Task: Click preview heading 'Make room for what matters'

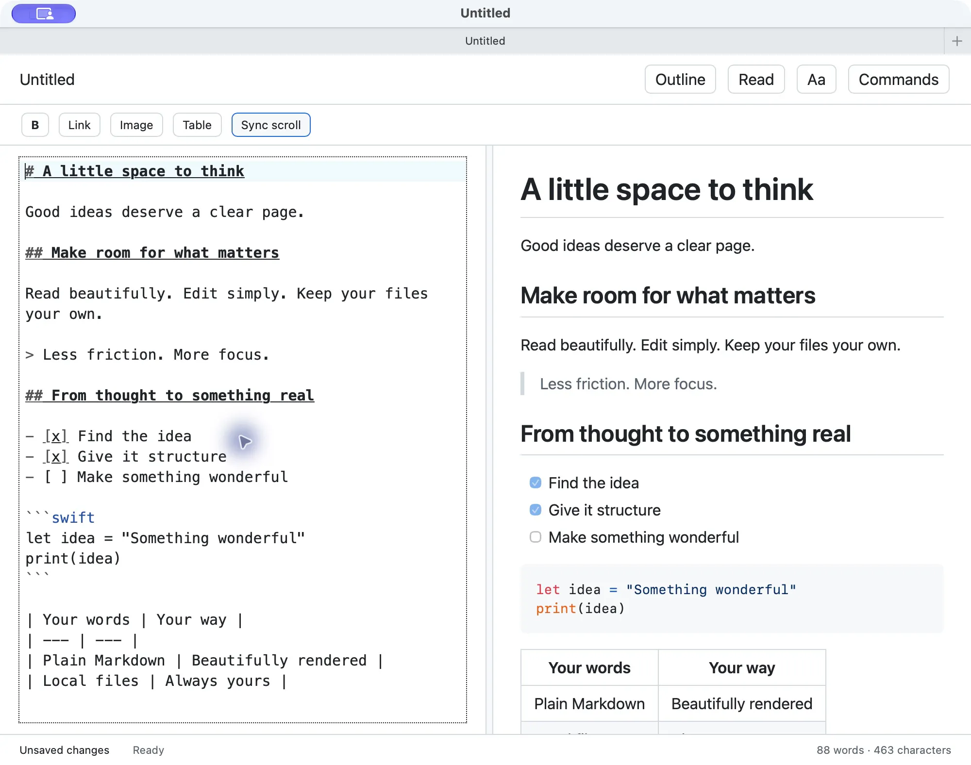Action: coord(668,296)
